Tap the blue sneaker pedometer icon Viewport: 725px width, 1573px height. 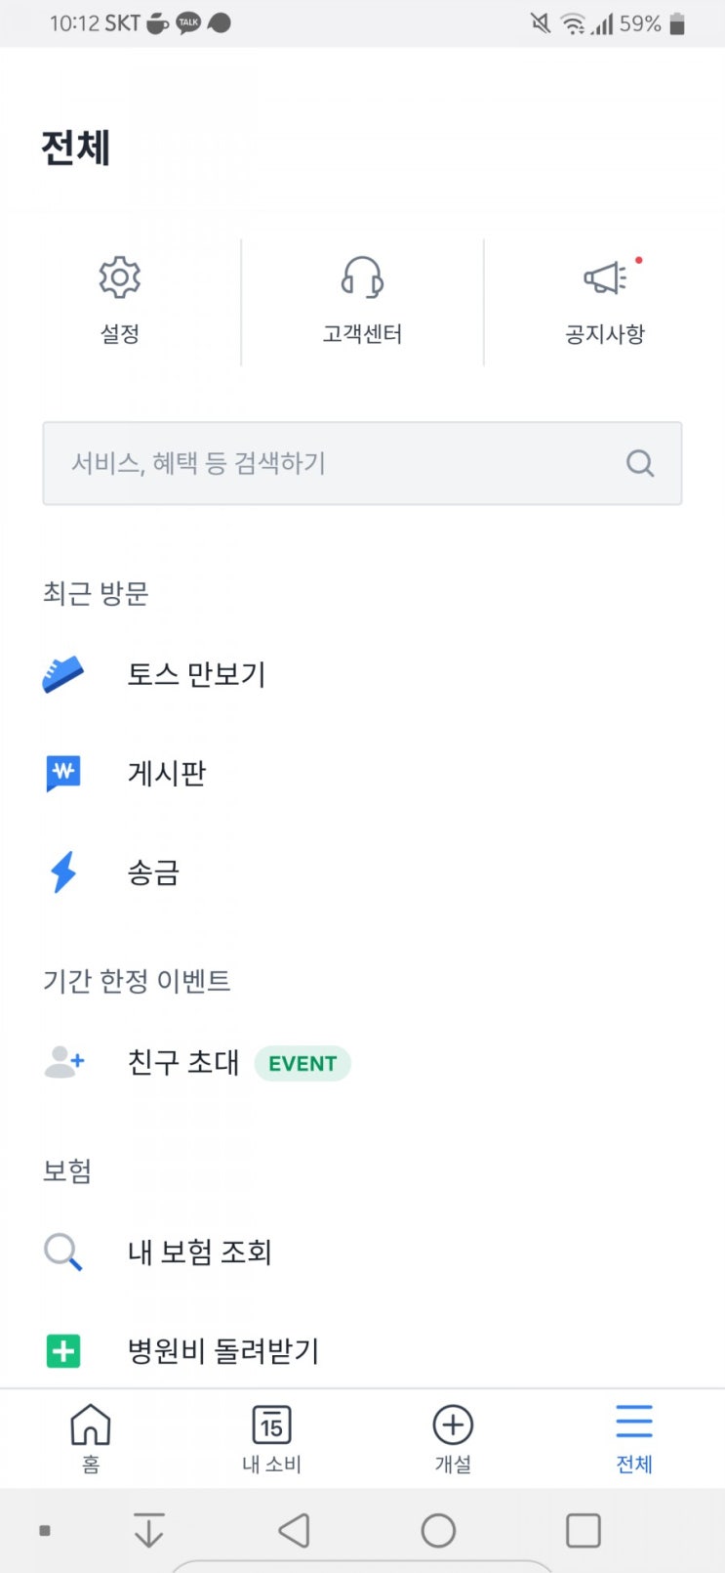(63, 674)
